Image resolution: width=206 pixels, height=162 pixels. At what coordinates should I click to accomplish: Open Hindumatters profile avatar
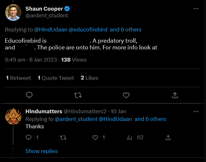13,116
